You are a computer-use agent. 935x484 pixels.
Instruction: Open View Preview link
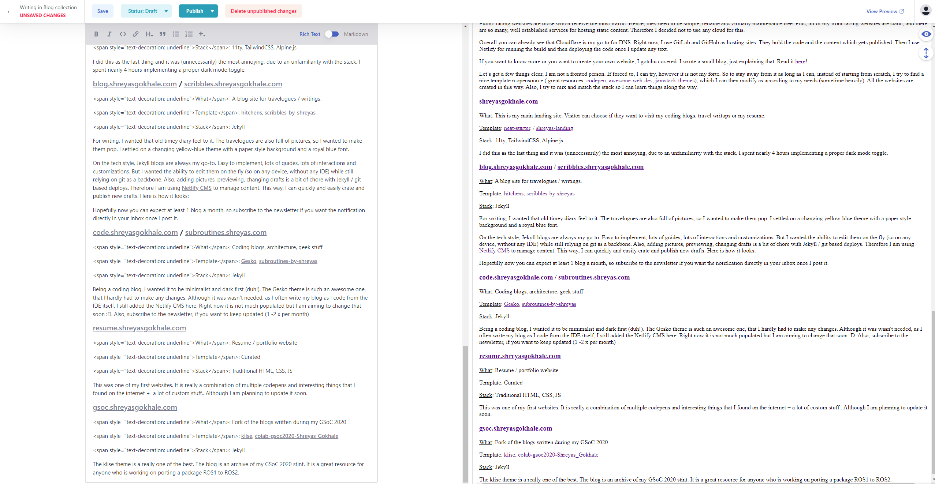[x=885, y=11]
